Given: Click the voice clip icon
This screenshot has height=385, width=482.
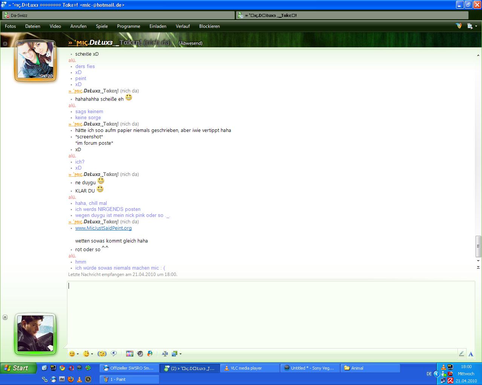Looking at the screenshot, I should pos(114,354).
